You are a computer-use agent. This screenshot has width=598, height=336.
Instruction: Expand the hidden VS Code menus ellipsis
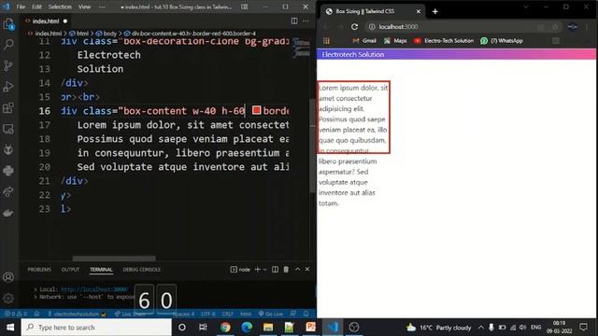coord(102,7)
